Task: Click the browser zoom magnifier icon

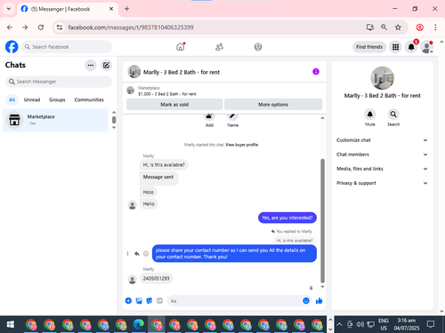Action: click(x=384, y=28)
